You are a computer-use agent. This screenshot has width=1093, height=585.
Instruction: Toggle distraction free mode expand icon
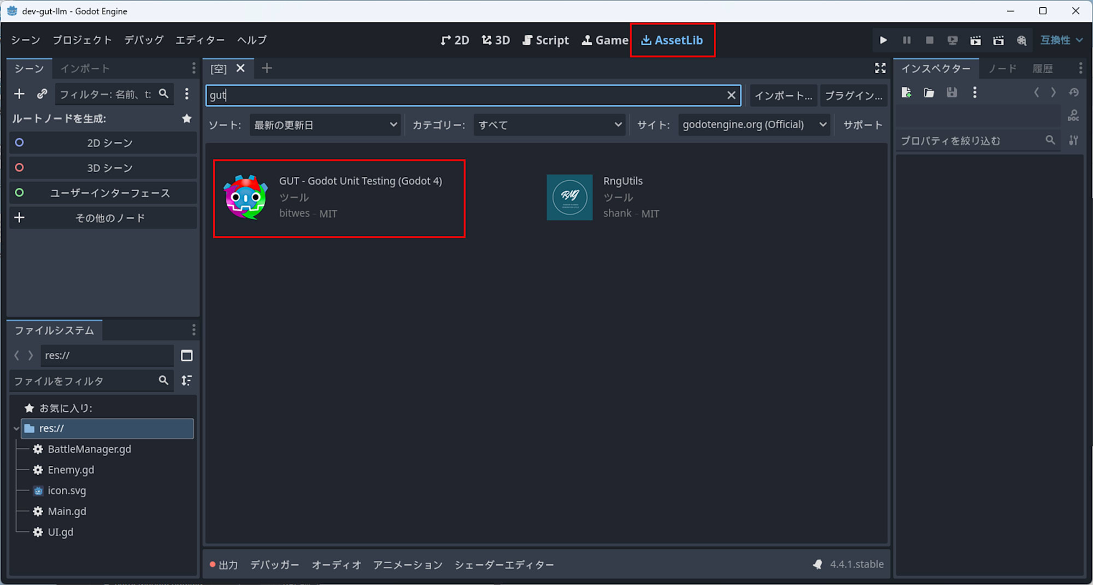click(880, 68)
